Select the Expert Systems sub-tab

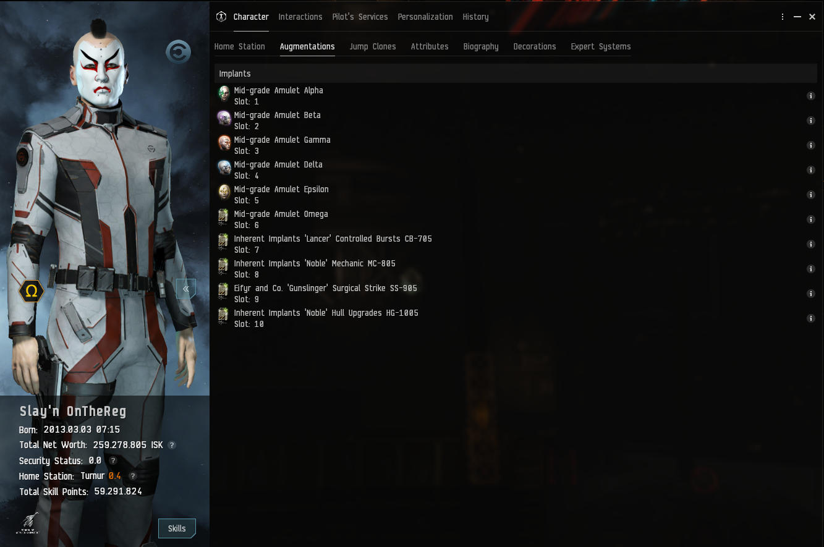tap(601, 46)
